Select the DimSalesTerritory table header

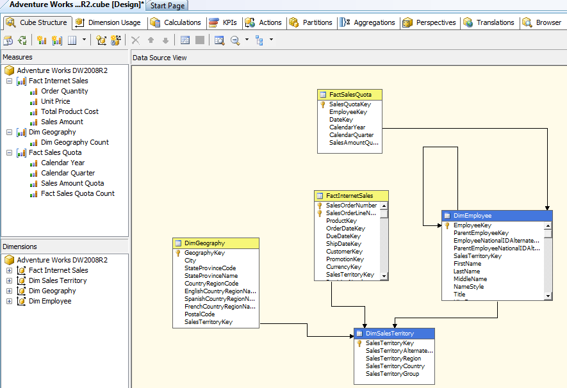pyautogui.click(x=394, y=334)
